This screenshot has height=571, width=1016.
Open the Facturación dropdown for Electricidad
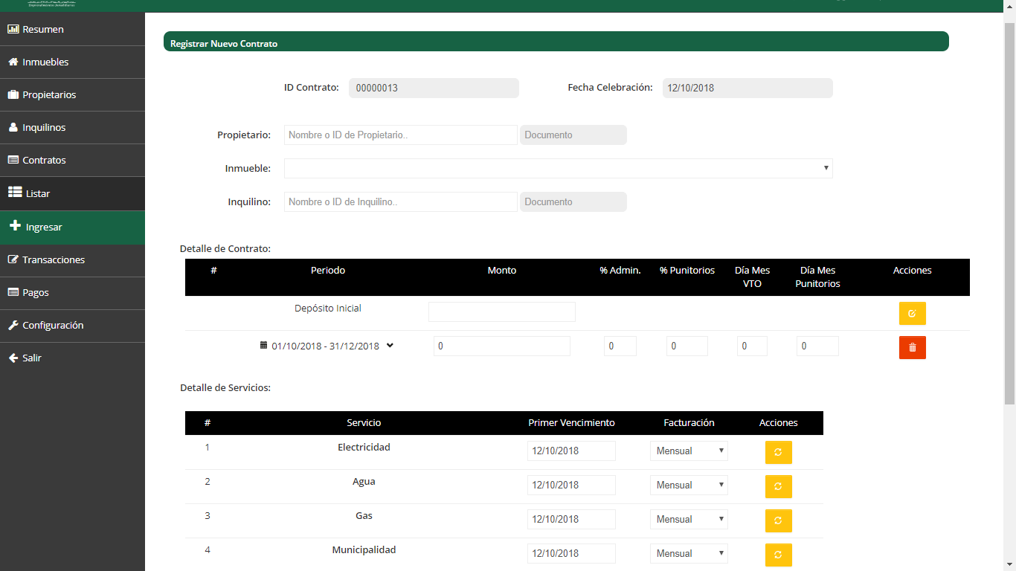tap(689, 451)
